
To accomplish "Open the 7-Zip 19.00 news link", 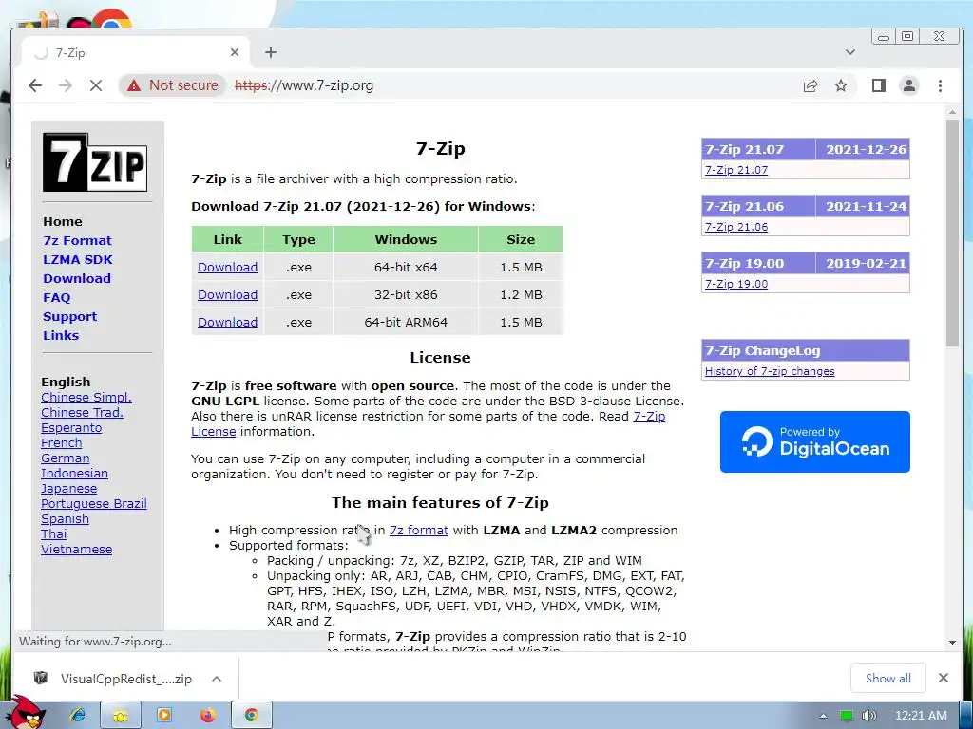I will [x=736, y=284].
